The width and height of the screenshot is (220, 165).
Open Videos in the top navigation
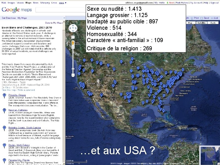20,3
